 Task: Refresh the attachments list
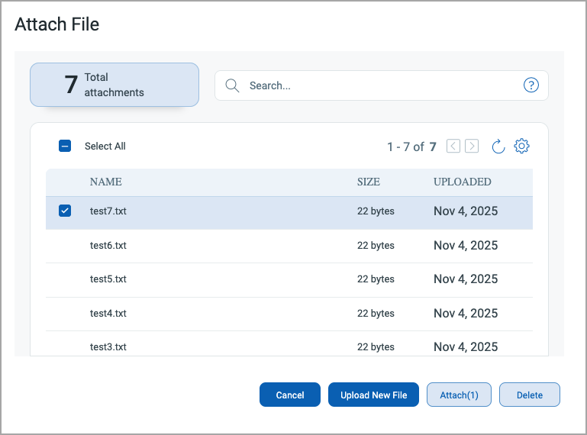coord(498,146)
